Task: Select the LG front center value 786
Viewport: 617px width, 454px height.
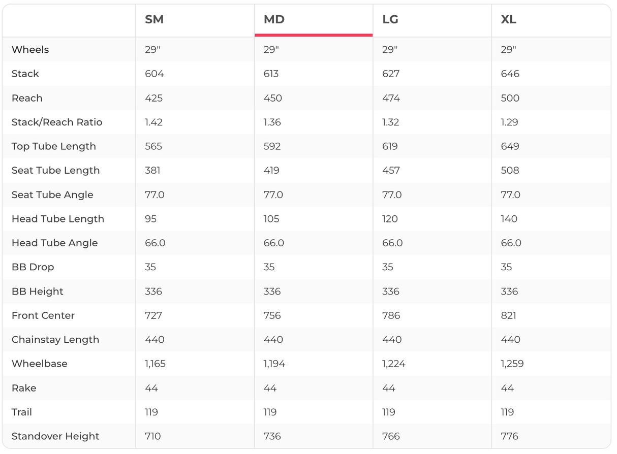Action: pyautogui.click(x=391, y=316)
